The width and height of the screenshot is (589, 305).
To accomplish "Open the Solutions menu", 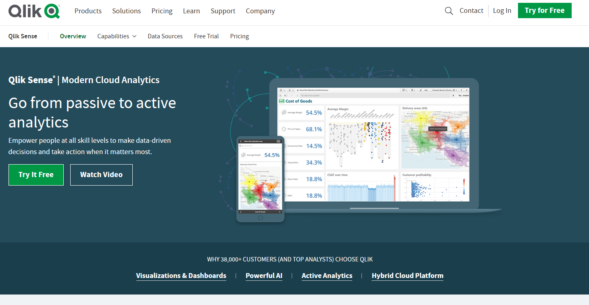I will [126, 11].
